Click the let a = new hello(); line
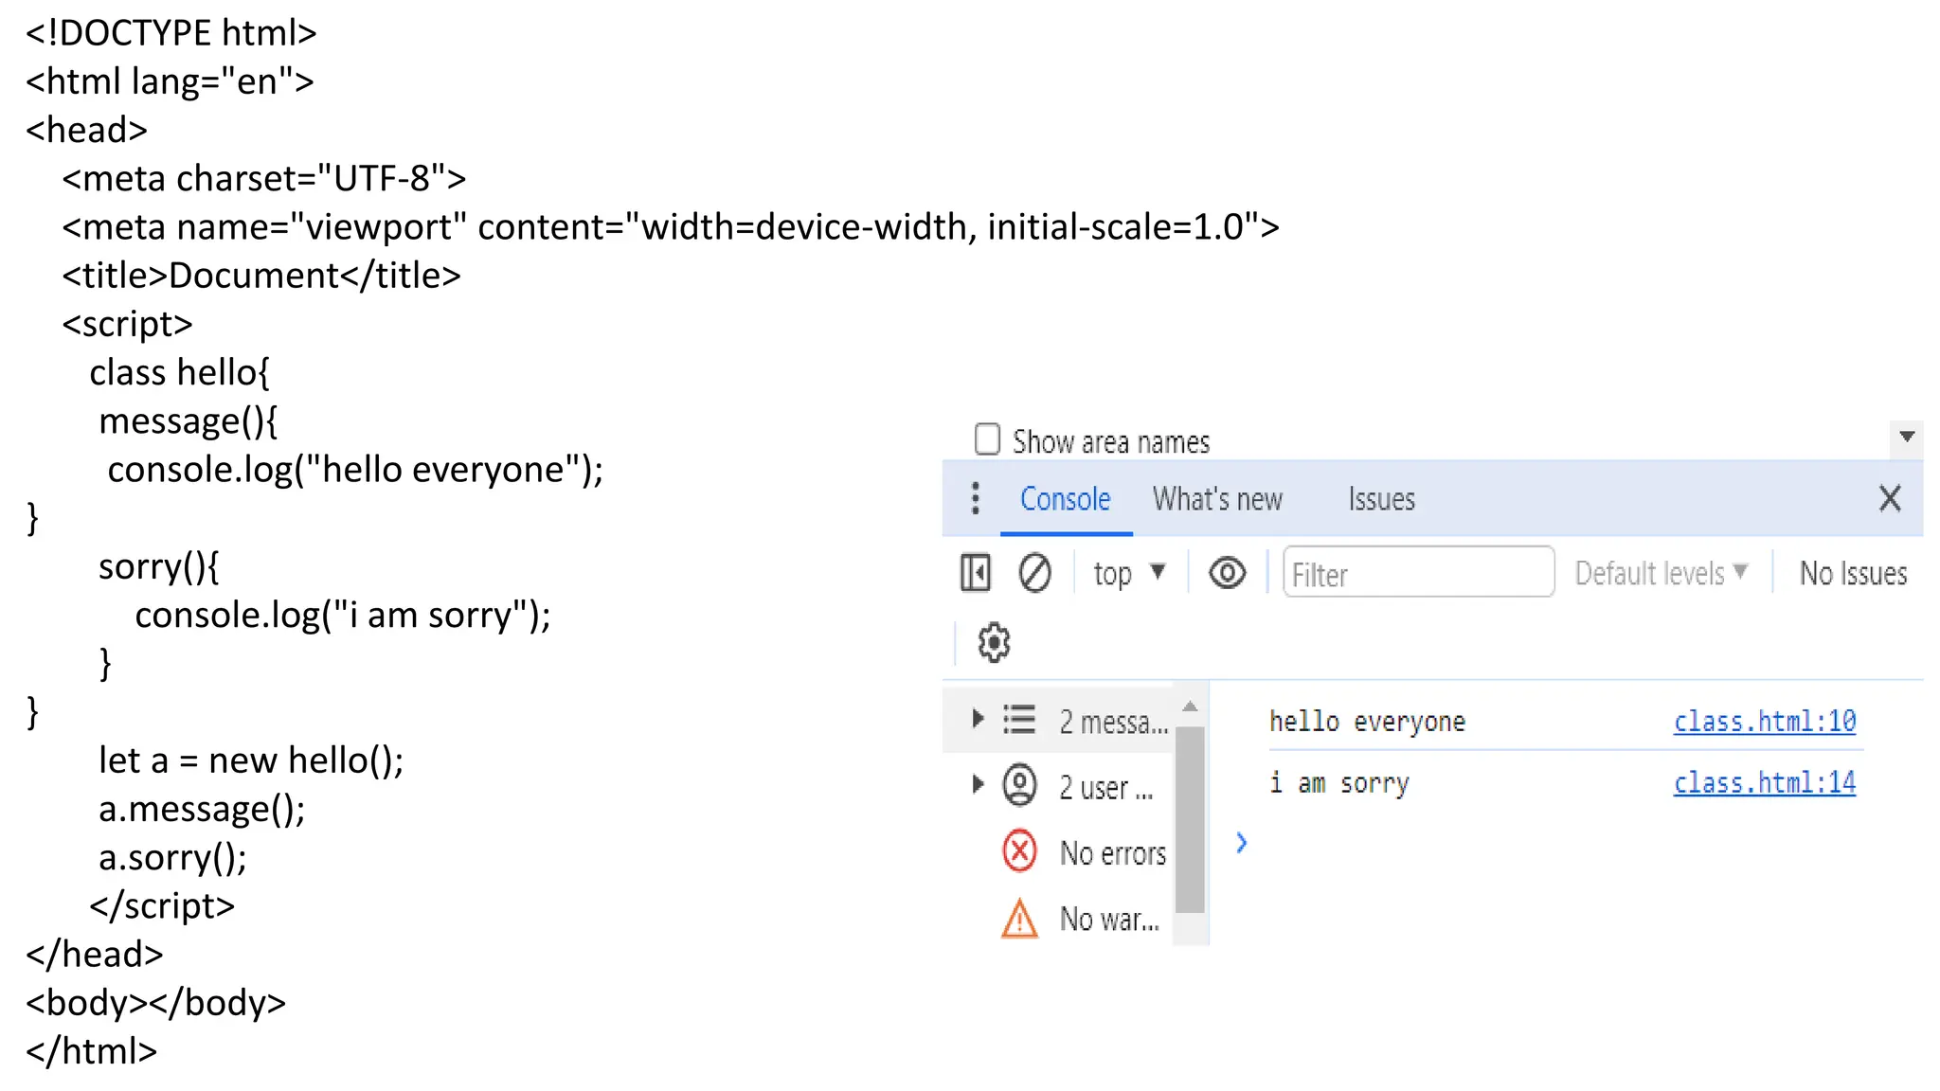The image size is (1940, 1091). point(251,760)
